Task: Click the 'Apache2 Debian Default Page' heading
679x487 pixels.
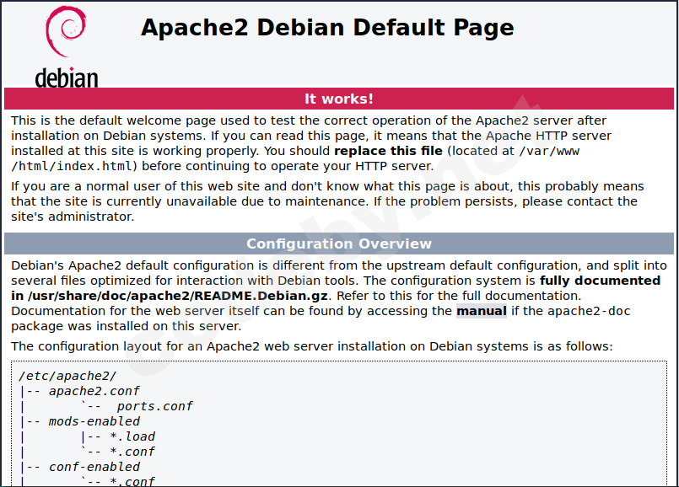Action: pos(327,28)
